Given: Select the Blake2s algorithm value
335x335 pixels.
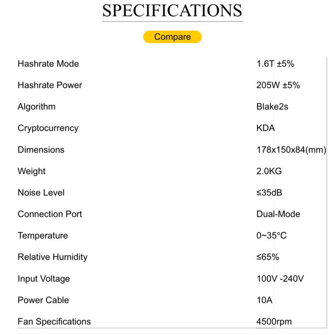Looking at the screenshot, I should [272, 107].
